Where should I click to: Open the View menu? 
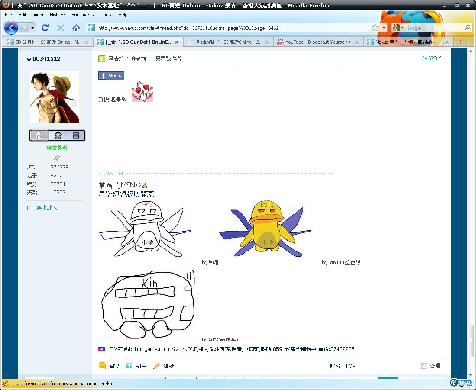[x=38, y=15]
